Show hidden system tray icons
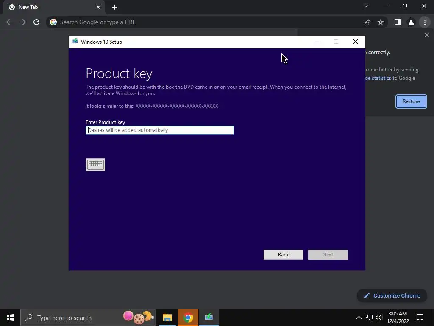 (359, 318)
